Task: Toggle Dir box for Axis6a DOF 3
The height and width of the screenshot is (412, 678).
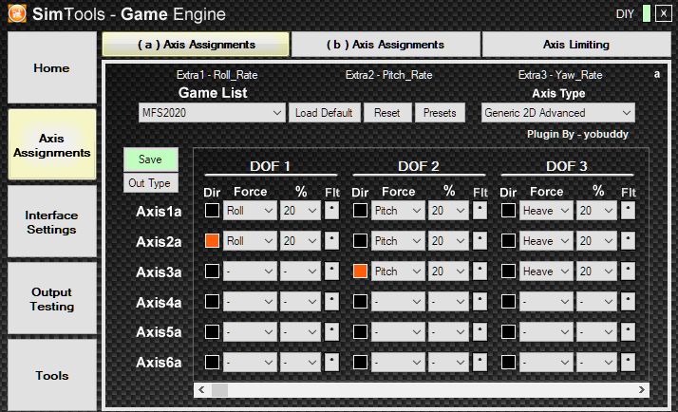Action: tap(508, 362)
